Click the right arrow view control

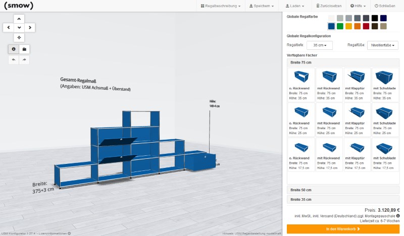coord(30,28)
